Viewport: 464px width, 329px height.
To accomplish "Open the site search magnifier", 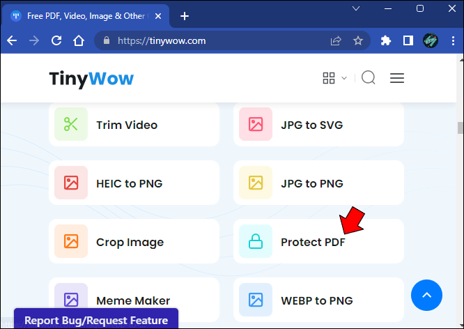I will click(369, 78).
